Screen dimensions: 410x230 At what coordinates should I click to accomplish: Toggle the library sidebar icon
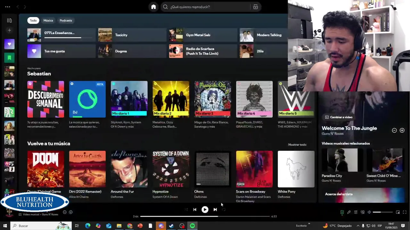point(9,20)
